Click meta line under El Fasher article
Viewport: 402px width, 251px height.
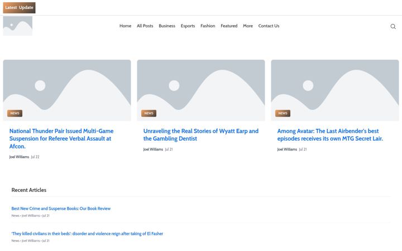coord(31,241)
